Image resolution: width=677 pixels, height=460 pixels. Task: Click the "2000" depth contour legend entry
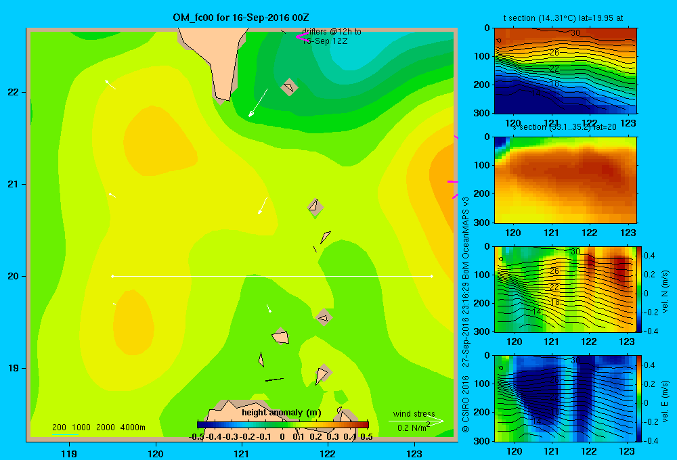click(106, 428)
